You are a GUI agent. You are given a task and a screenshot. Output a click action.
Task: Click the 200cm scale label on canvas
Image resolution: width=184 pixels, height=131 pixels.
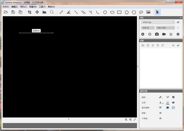[x=36, y=31]
